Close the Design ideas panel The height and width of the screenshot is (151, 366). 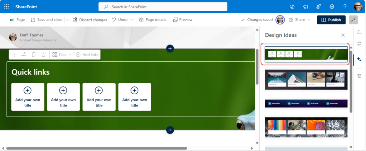[343, 35]
